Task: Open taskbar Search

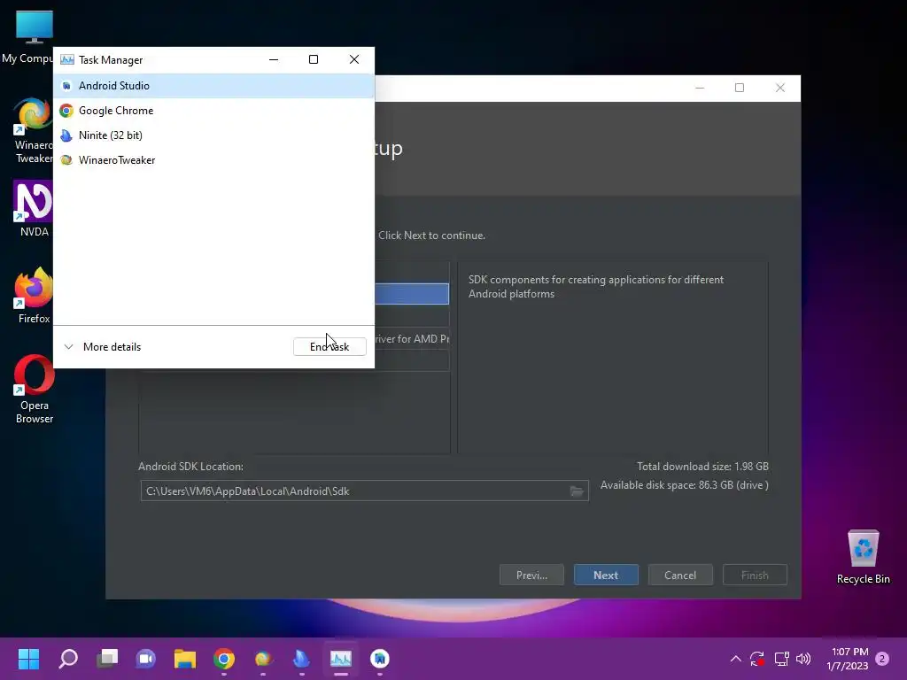Action: pos(68,659)
